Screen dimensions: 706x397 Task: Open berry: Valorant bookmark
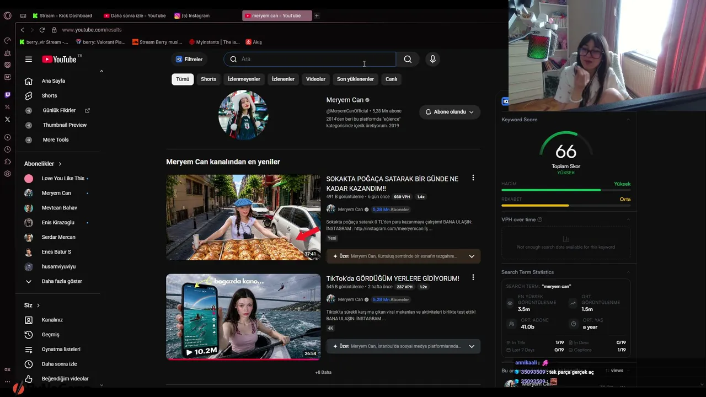coord(100,42)
